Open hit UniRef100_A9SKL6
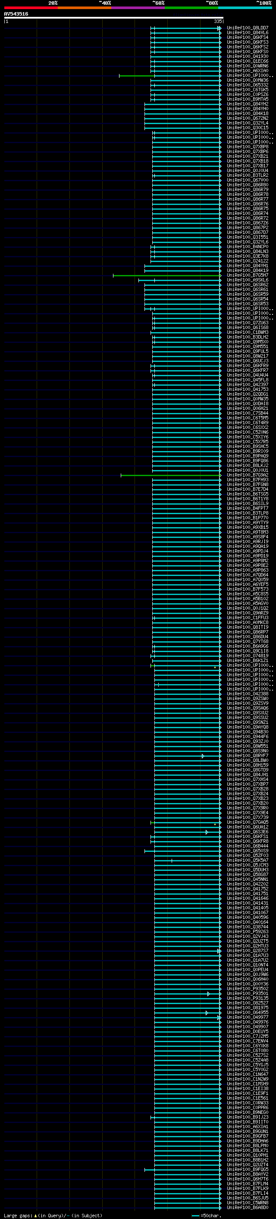This screenshot has width=276, height=1219. pyautogui.click(x=247, y=280)
